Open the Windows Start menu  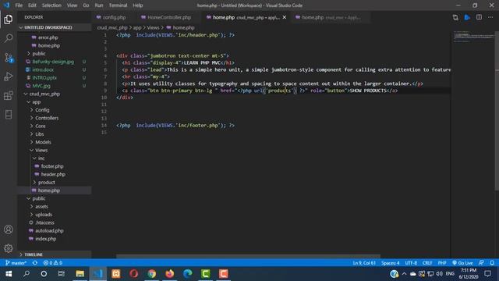click(9, 274)
